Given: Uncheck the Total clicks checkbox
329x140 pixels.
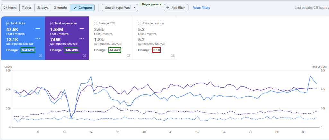Looking at the screenshot, I should click(8, 23).
